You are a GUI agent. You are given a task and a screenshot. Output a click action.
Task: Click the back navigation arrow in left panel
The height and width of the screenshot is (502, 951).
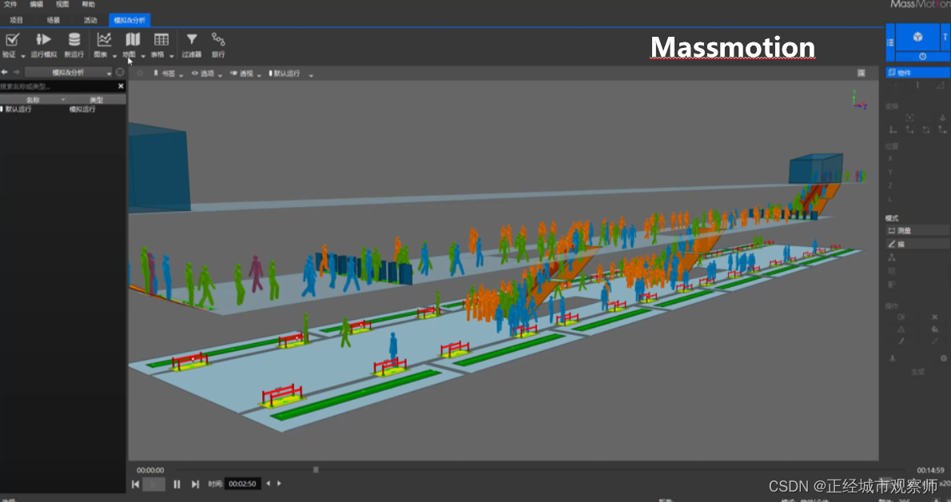(5, 72)
